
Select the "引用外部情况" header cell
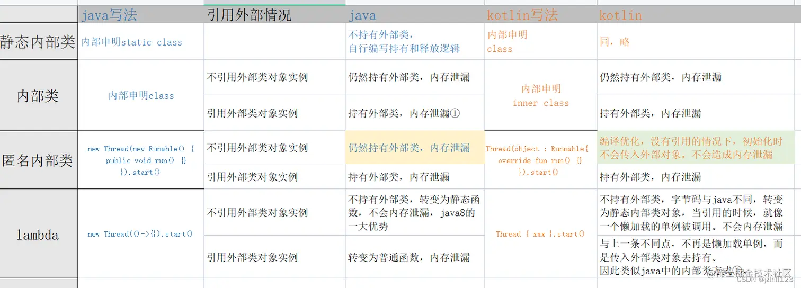pyautogui.click(x=274, y=14)
